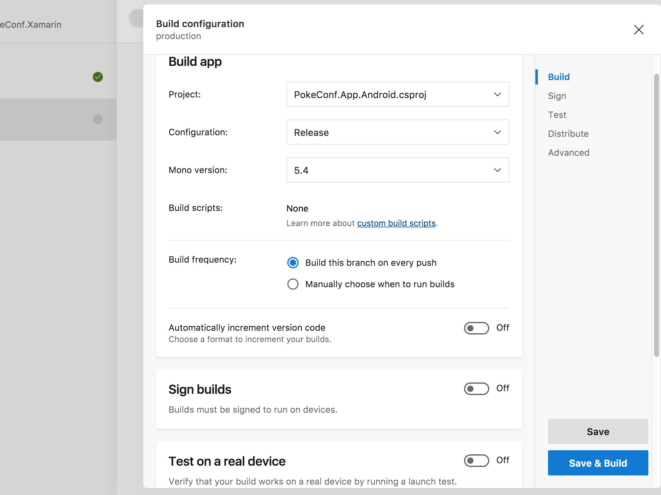Open the custom build scripts link

[396, 223]
